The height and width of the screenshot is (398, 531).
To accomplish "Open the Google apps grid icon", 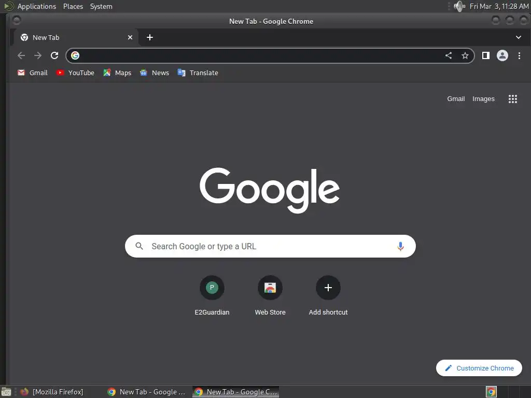I will [513, 99].
